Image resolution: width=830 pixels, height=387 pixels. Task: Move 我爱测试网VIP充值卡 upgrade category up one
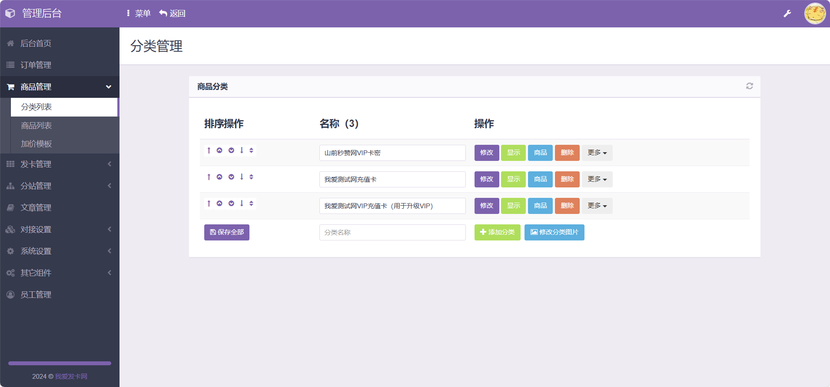click(219, 204)
